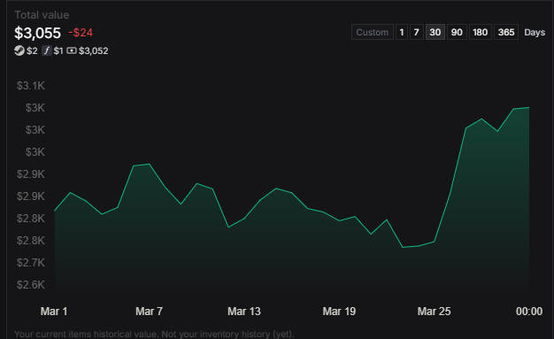Image resolution: width=554 pixels, height=339 pixels.
Task: Click the $3.1K axis label
Action: coord(31,86)
